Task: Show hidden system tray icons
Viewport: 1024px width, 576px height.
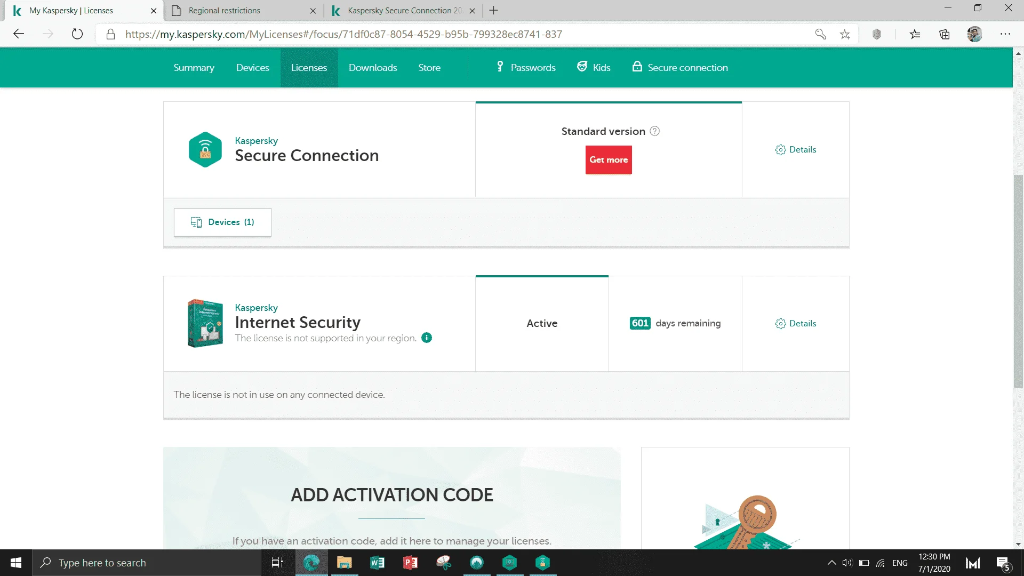Action: [831, 563]
